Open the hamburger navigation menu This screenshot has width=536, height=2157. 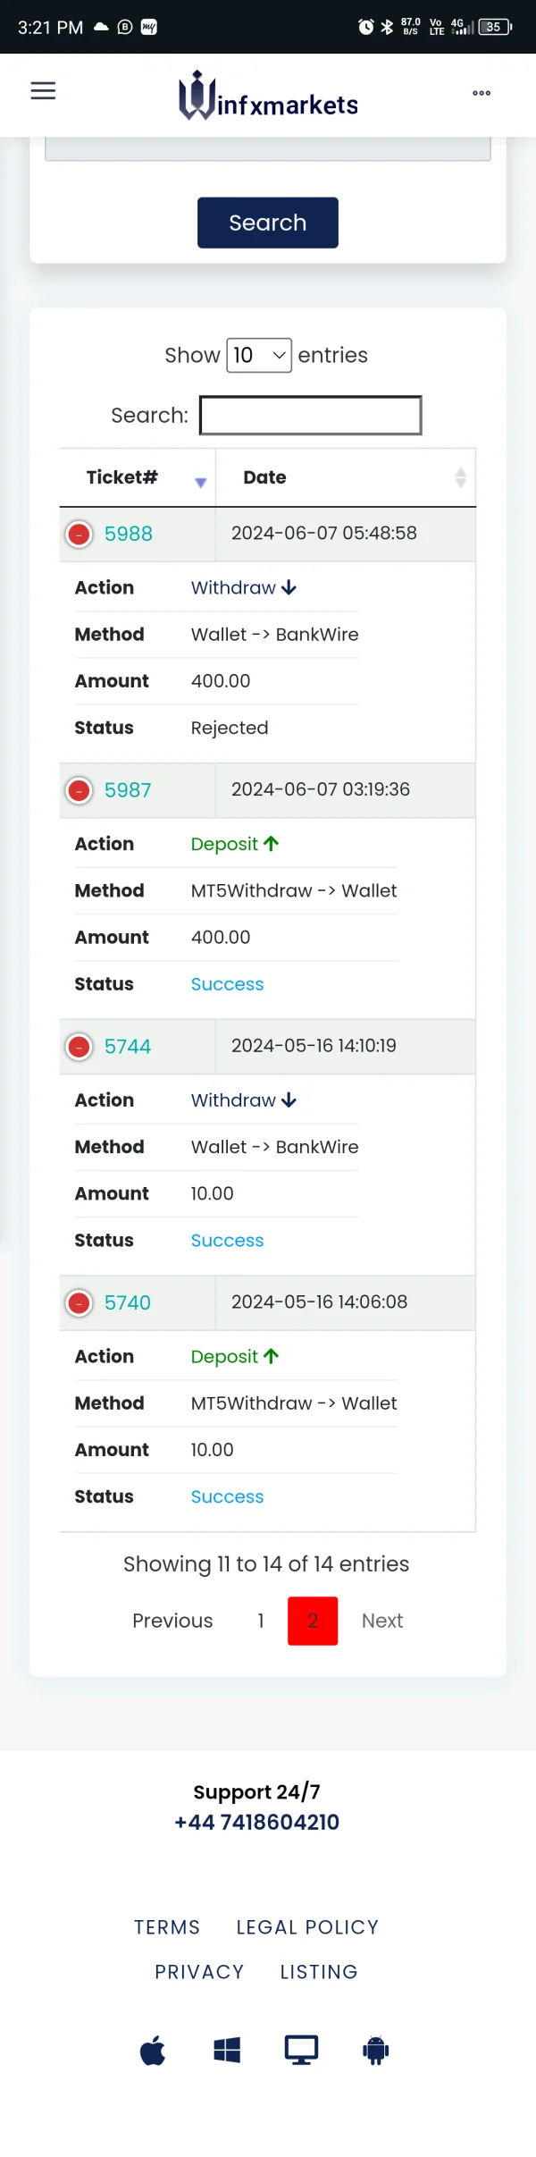(x=43, y=91)
